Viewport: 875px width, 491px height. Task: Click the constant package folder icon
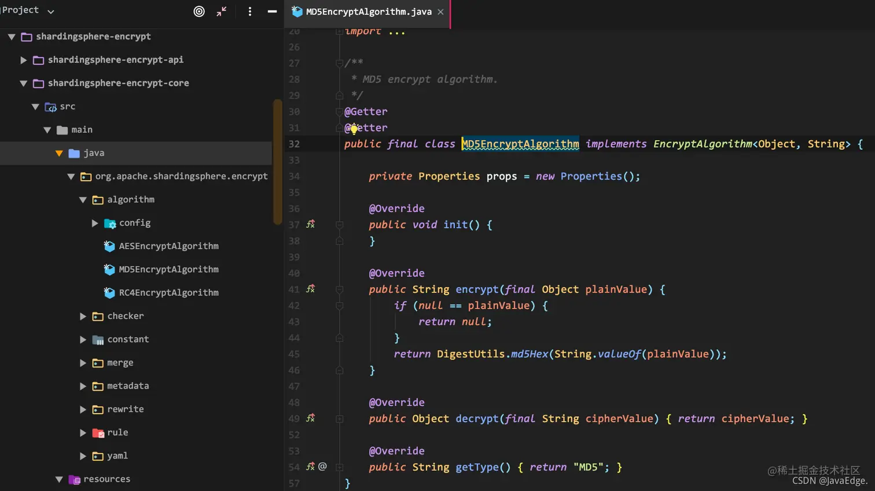coord(98,339)
